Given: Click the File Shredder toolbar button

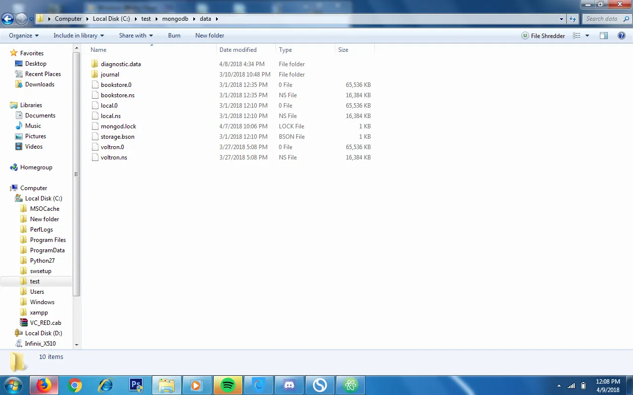Looking at the screenshot, I should coord(543,36).
